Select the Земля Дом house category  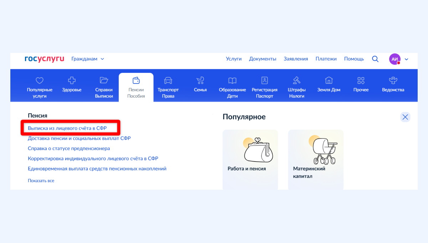click(329, 85)
